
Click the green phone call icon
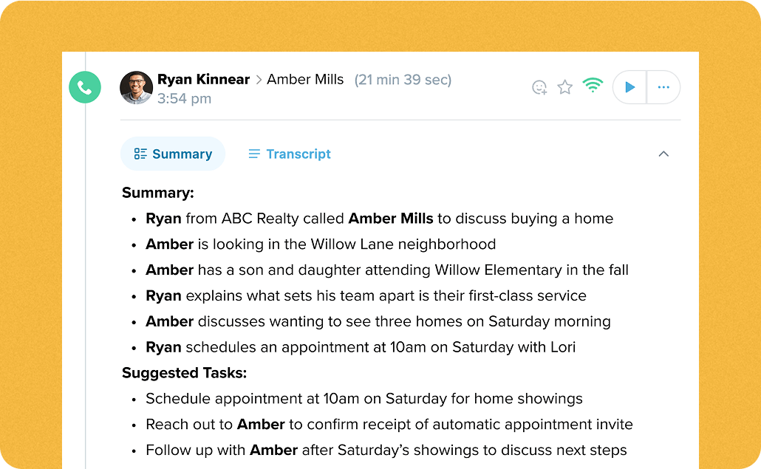[x=85, y=88]
